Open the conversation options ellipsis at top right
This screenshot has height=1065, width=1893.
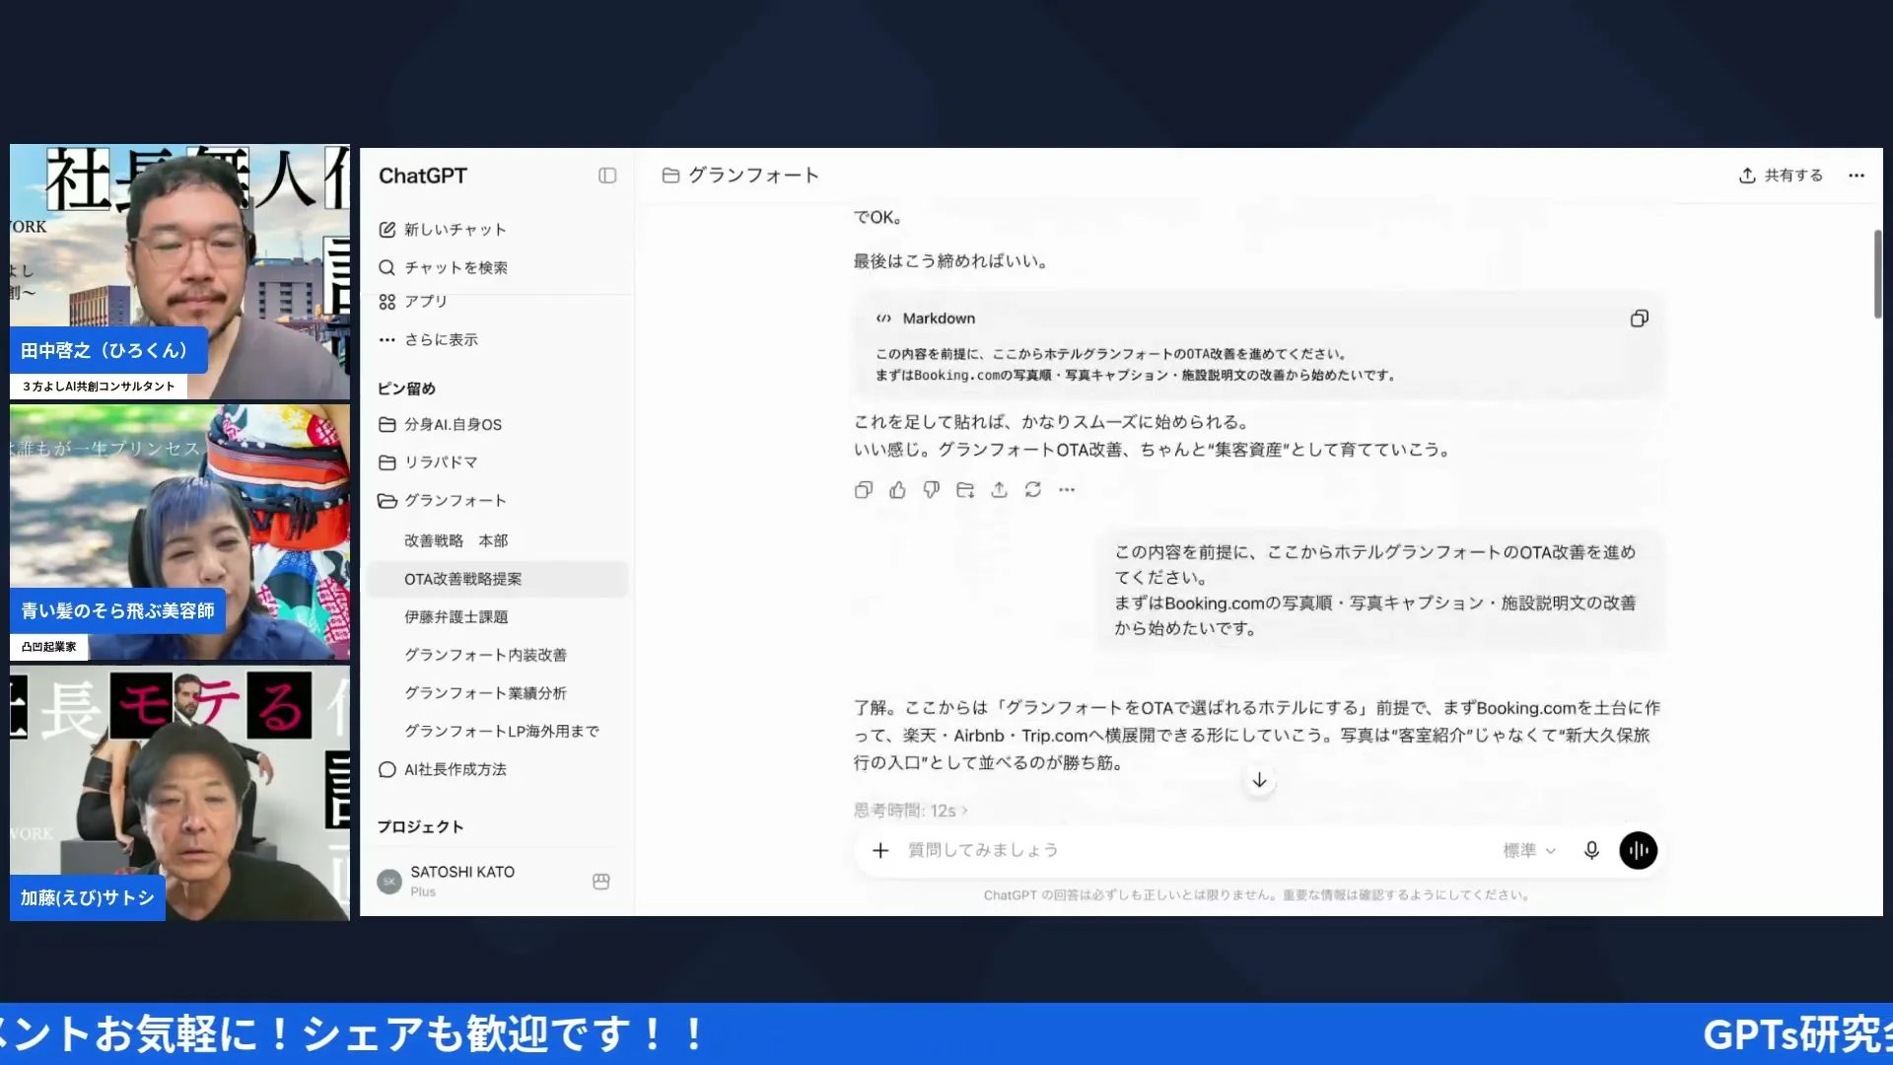click(x=1857, y=176)
